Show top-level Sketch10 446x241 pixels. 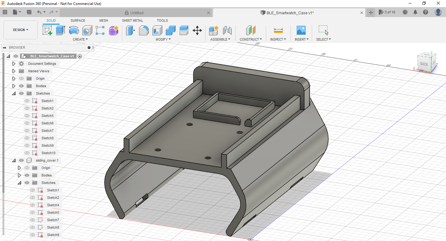pyautogui.click(x=27, y=153)
